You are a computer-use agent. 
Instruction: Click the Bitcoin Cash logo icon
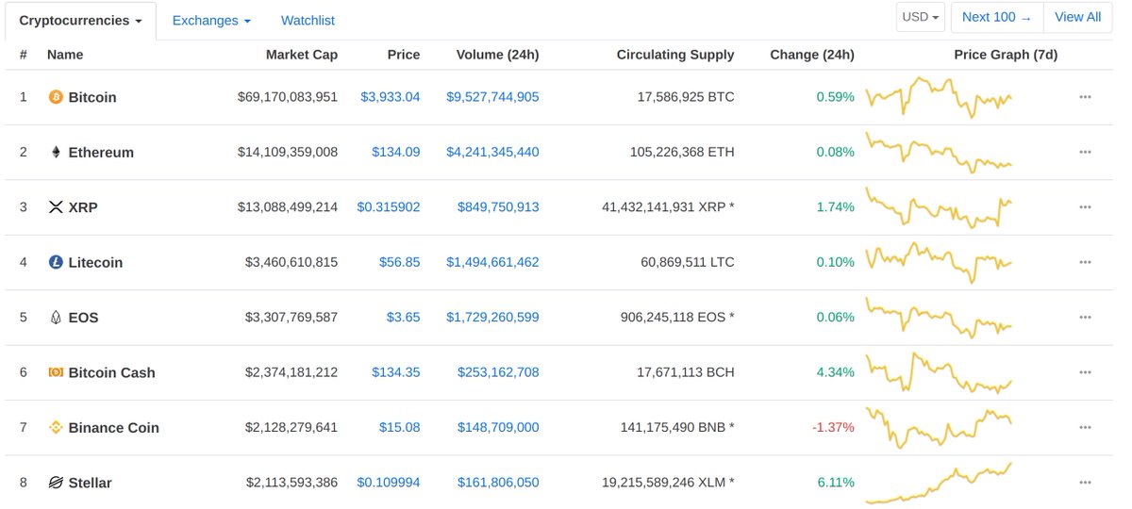point(56,372)
